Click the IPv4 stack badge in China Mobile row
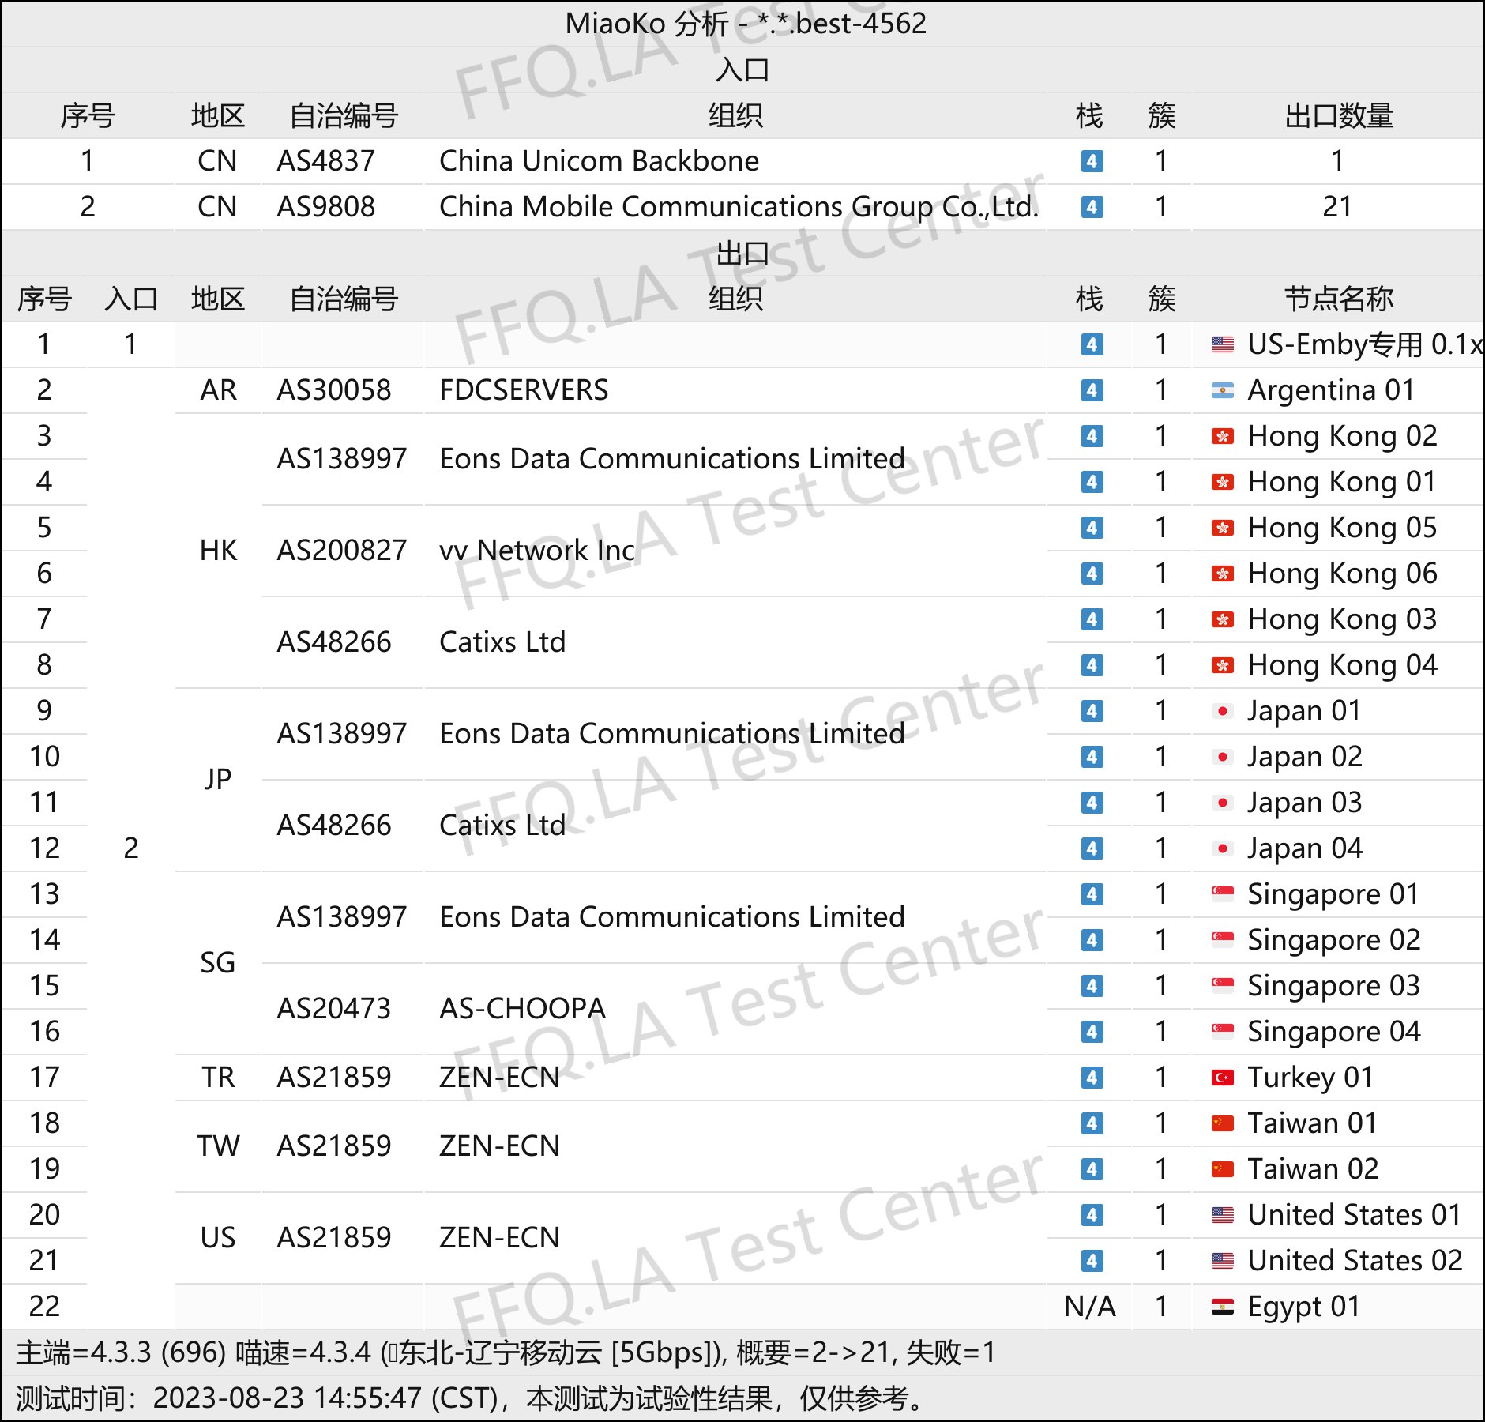The width and height of the screenshot is (1485, 1422). point(1092,207)
